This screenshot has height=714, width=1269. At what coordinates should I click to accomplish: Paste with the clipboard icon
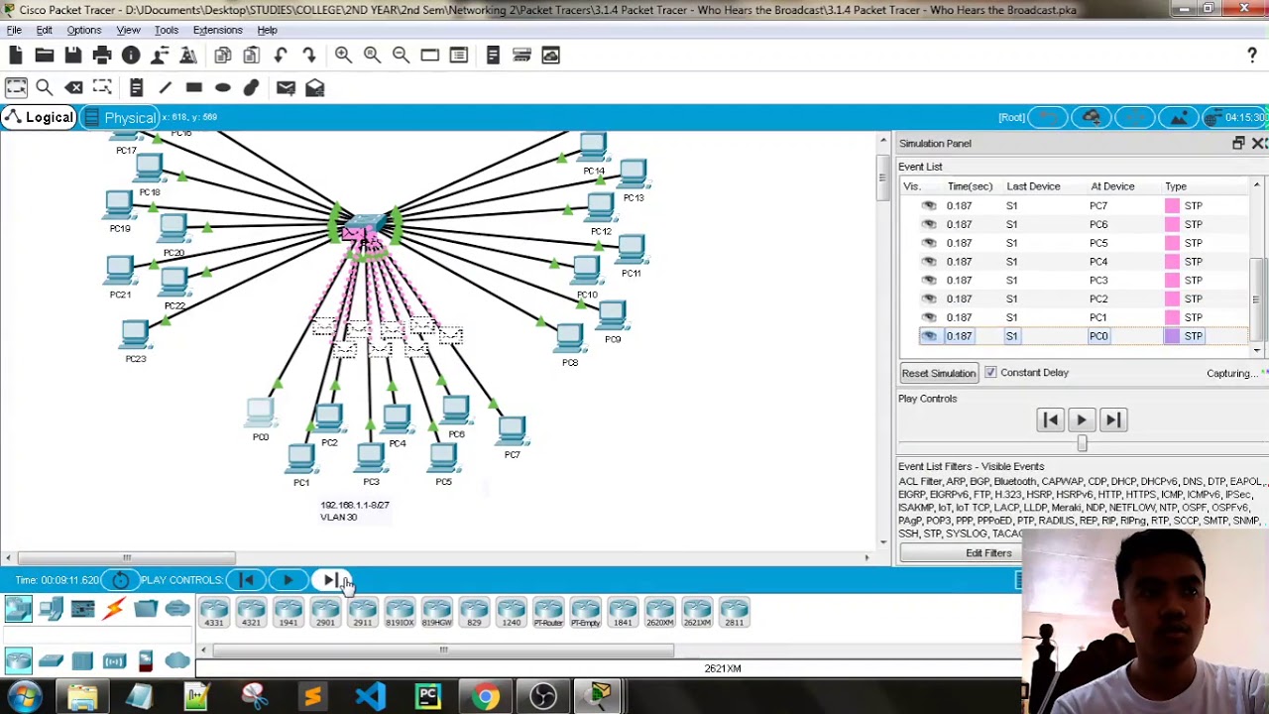252,56
